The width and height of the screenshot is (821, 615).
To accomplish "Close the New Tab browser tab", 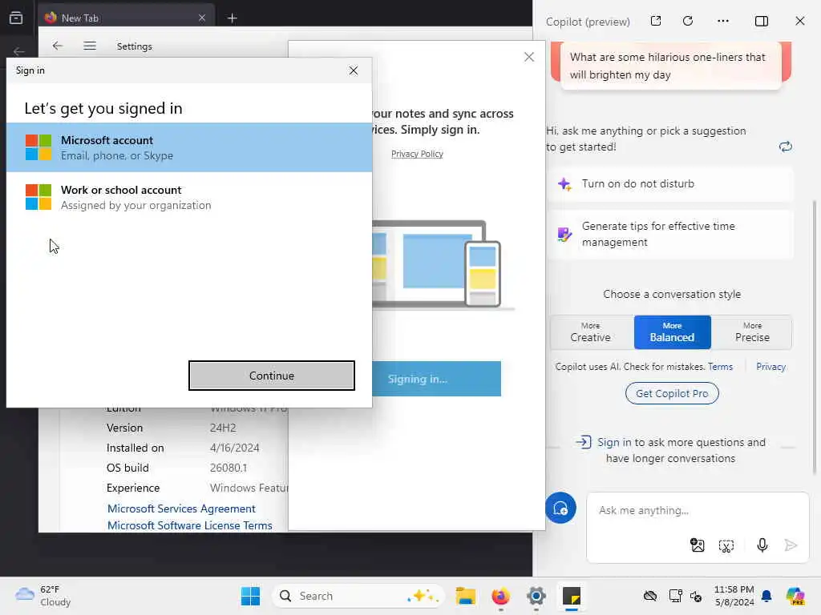I will [x=201, y=18].
